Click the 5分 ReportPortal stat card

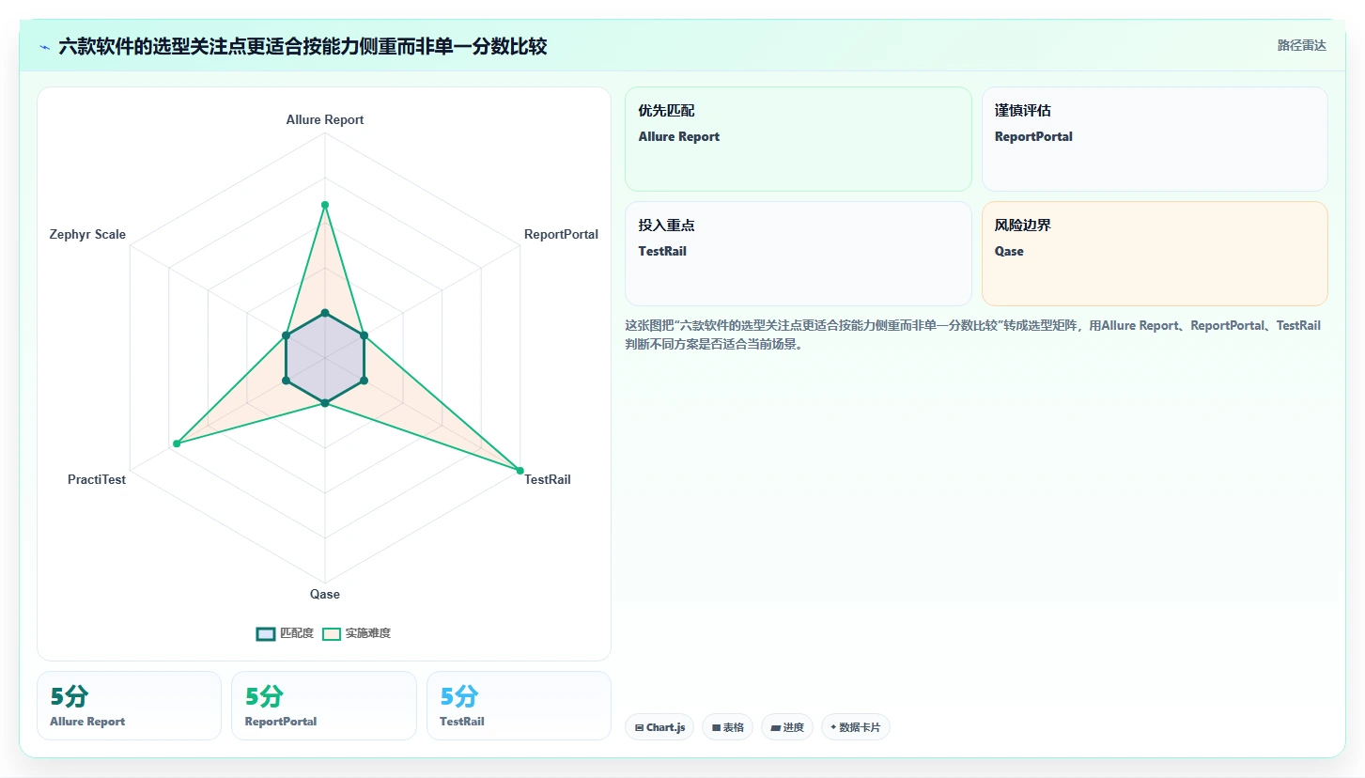click(324, 706)
